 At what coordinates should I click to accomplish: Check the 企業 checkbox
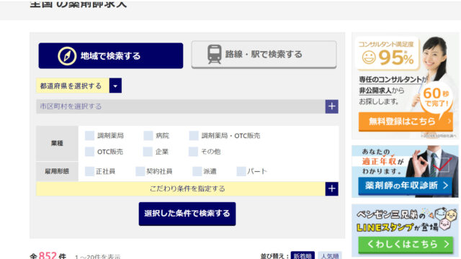click(x=148, y=152)
